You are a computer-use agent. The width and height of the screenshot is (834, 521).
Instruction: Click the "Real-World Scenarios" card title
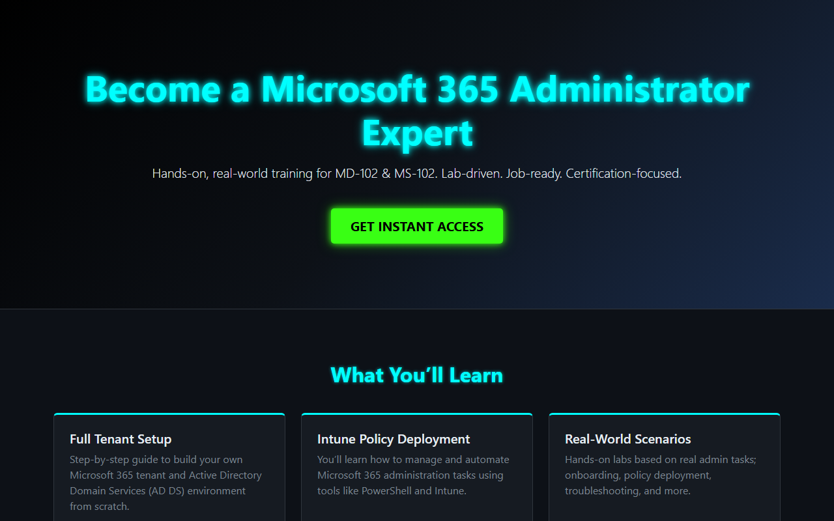pos(628,439)
